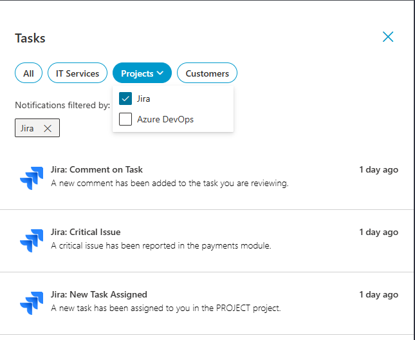Viewport: 415px width, 340px height.
Task: Open the 'Jira: Comment on Task' notification title
Action: point(97,169)
